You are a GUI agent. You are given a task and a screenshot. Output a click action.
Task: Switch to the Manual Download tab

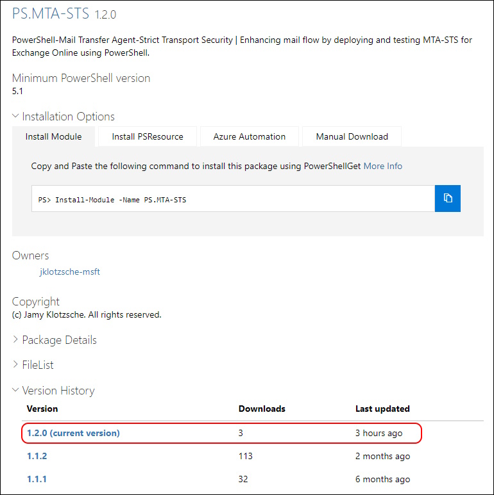pyautogui.click(x=352, y=136)
